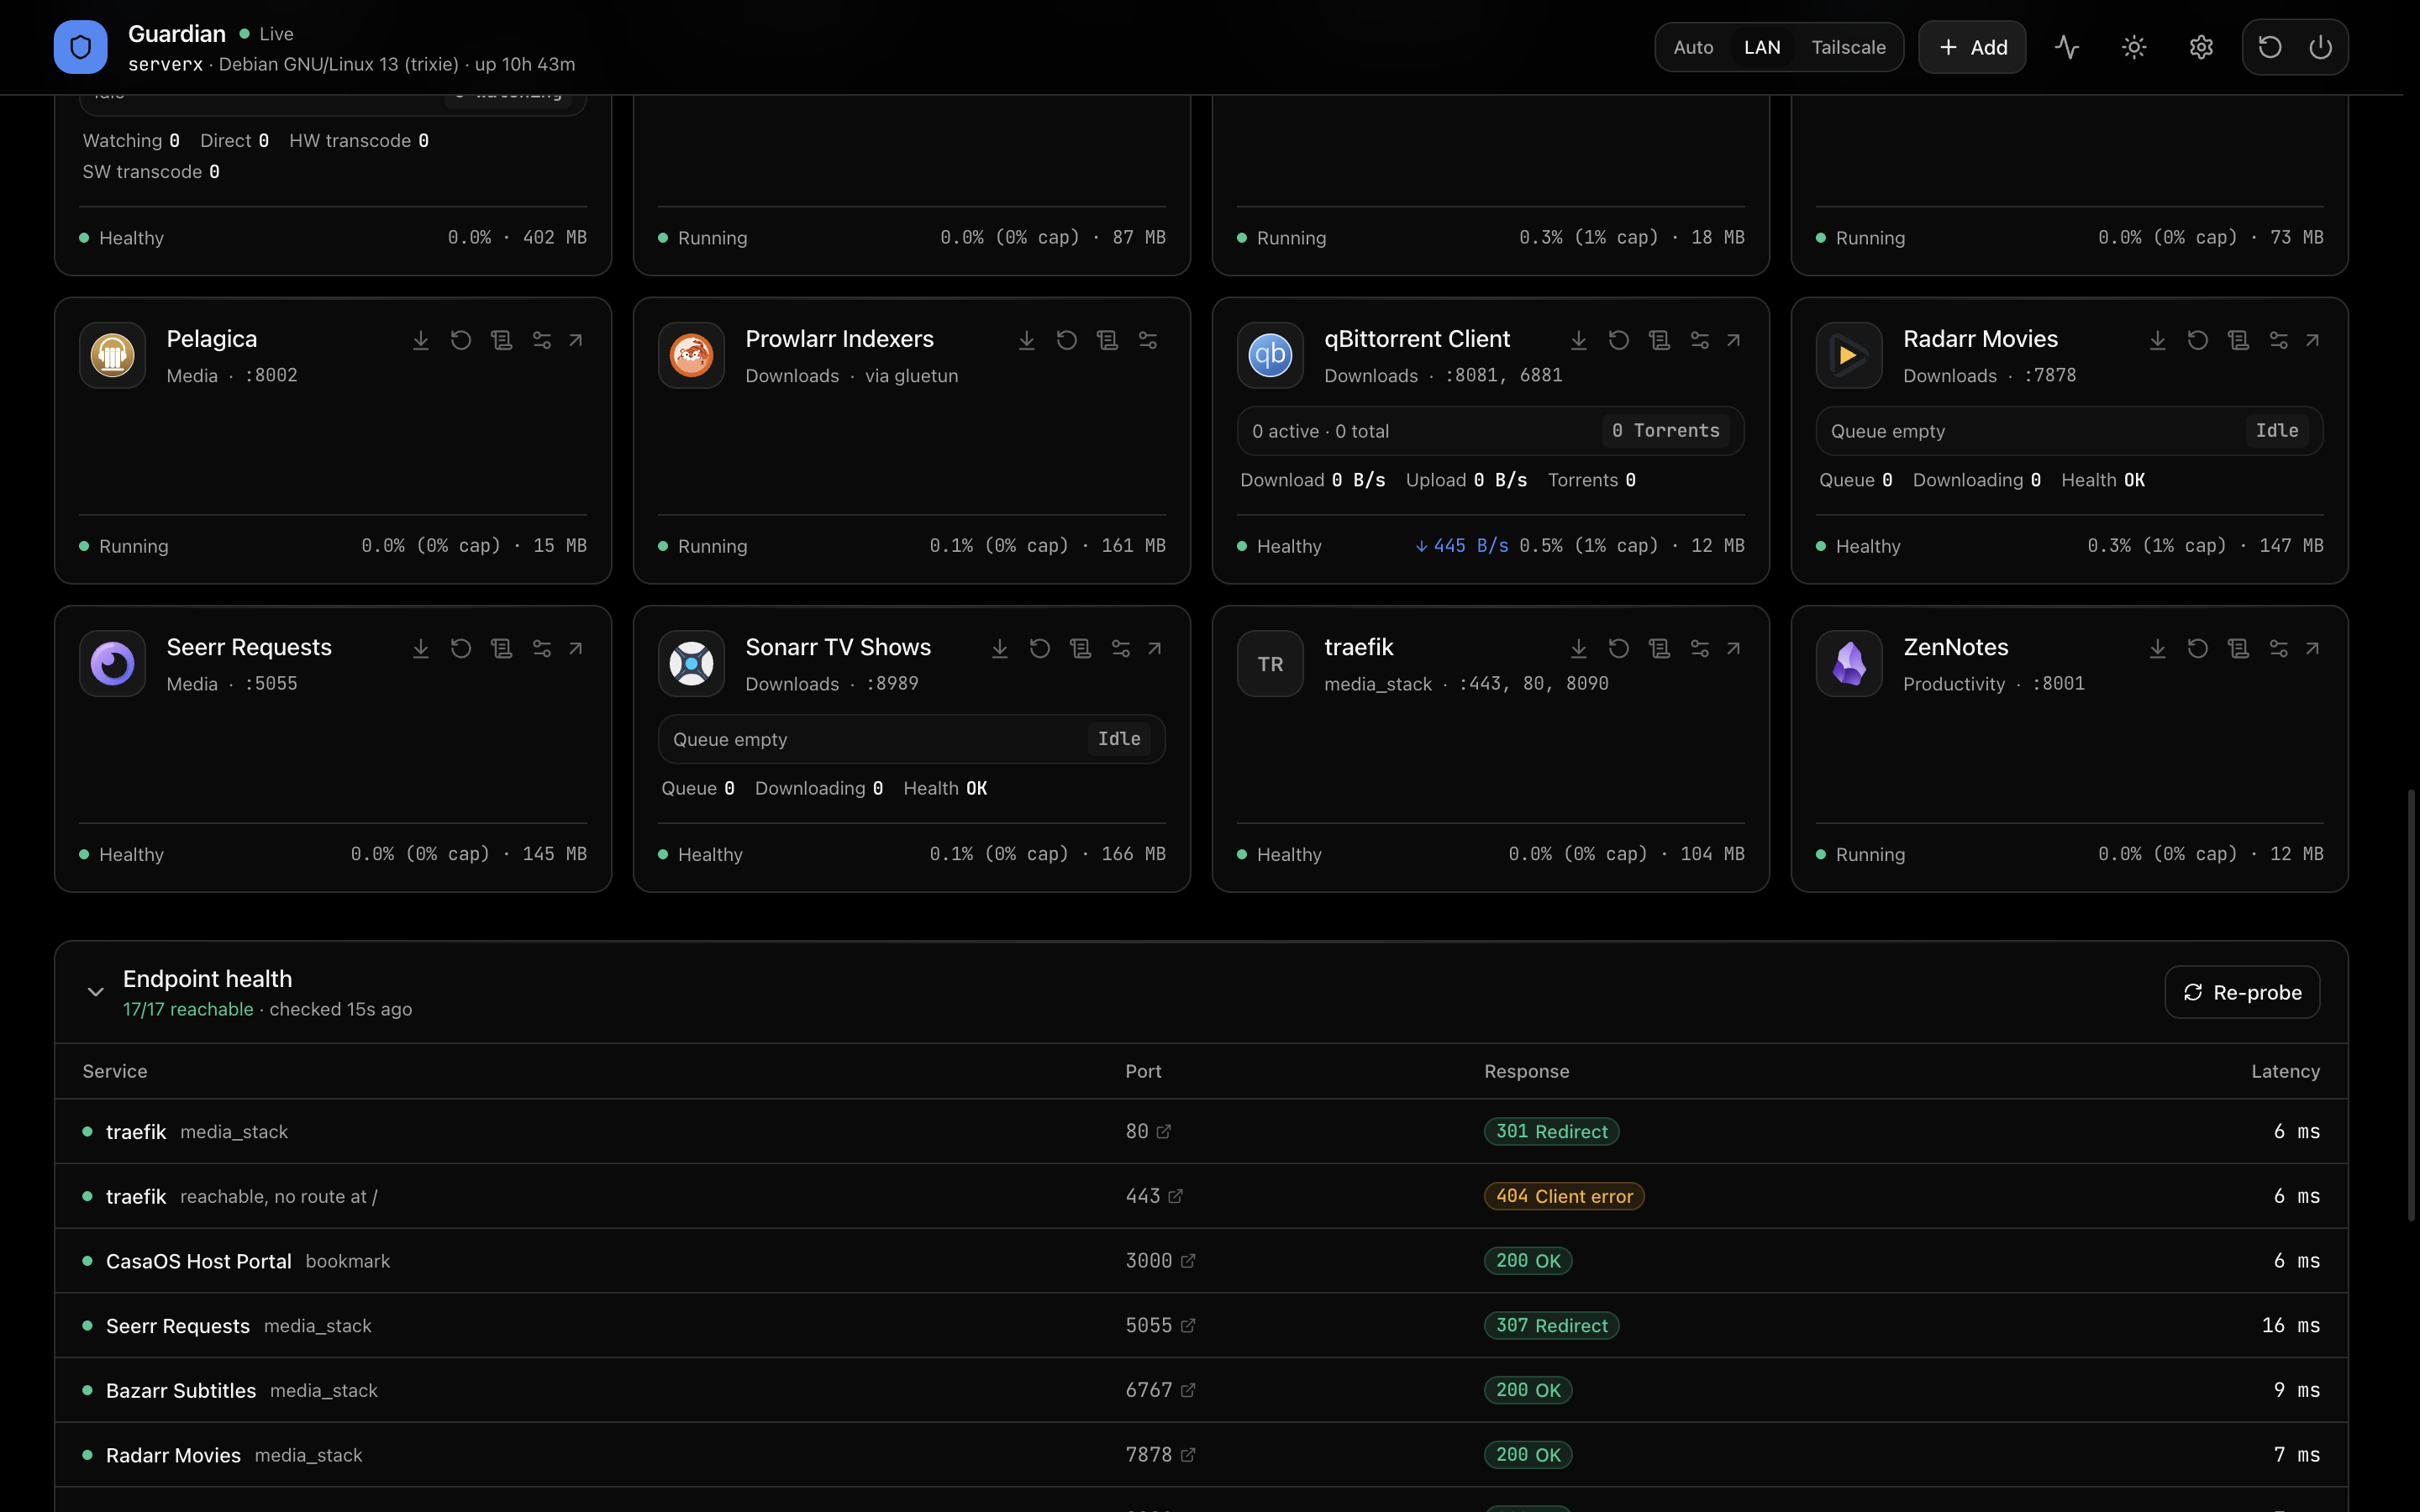Click '0 active · 0 total' in qBittorrent
This screenshot has width=2420, height=1512.
(x=1320, y=432)
